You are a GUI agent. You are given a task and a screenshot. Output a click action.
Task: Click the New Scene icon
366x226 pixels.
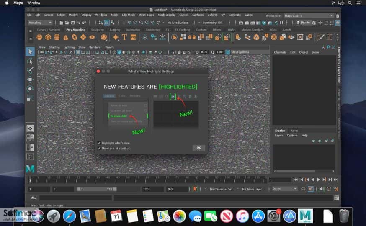61,23
